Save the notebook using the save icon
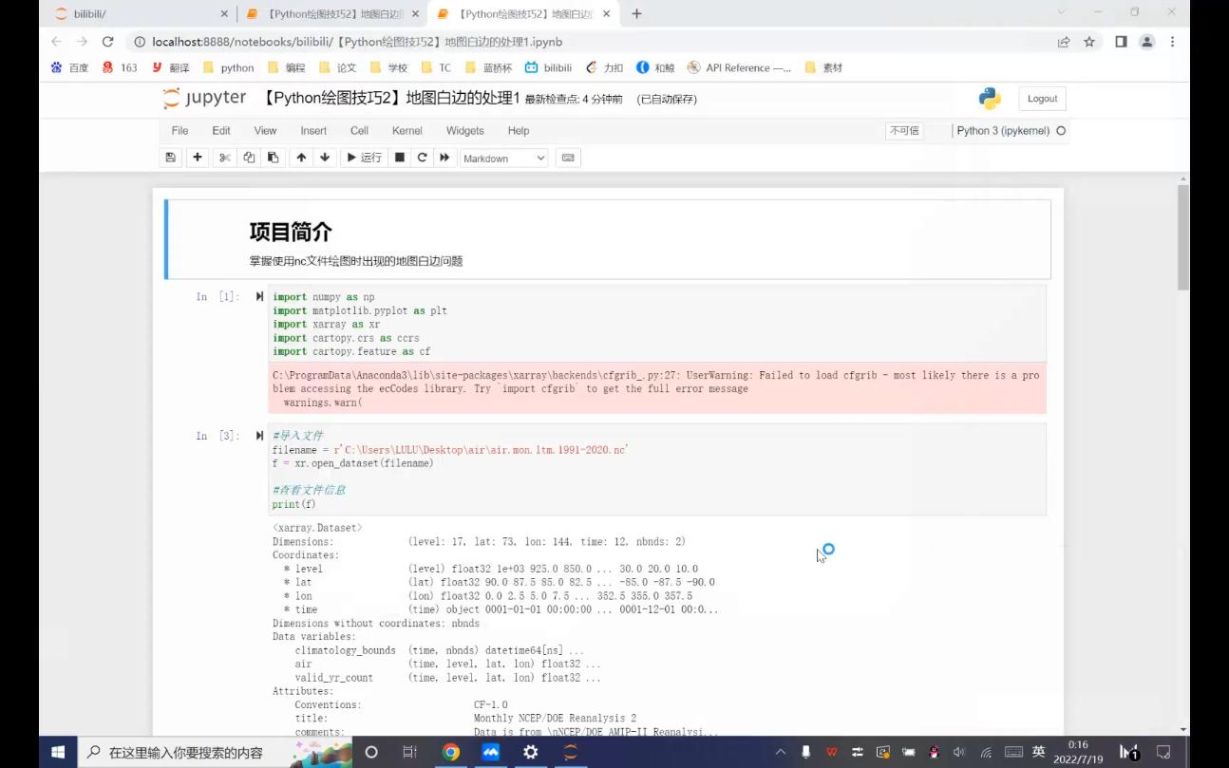This screenshot has width=1229, height=768. click(170, 158)
